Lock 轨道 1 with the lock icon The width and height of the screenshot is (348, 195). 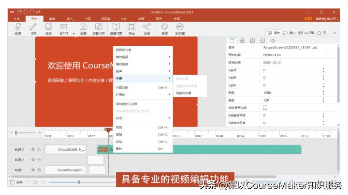(39, 170)
